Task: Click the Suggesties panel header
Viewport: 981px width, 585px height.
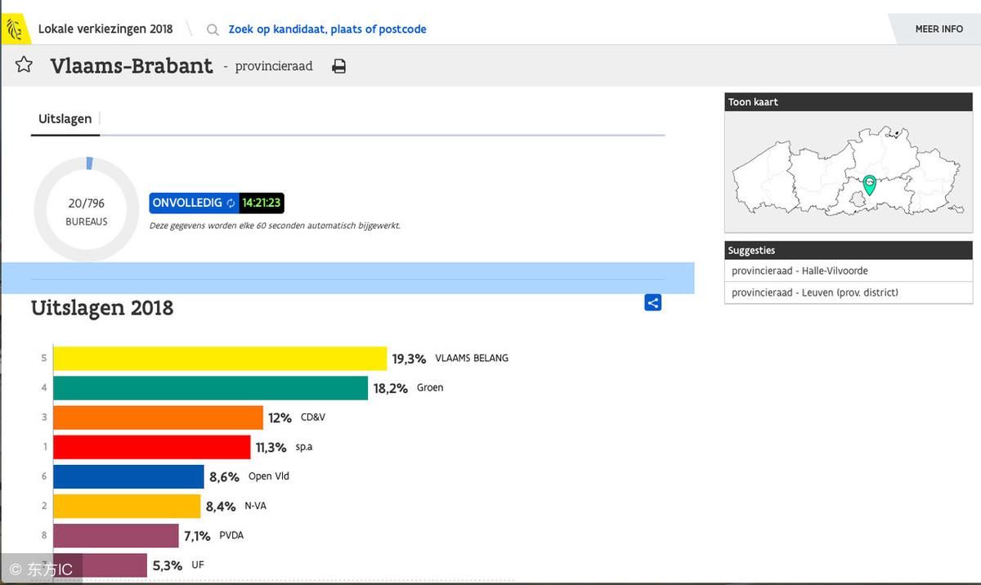Action: (x=849, y=251)
